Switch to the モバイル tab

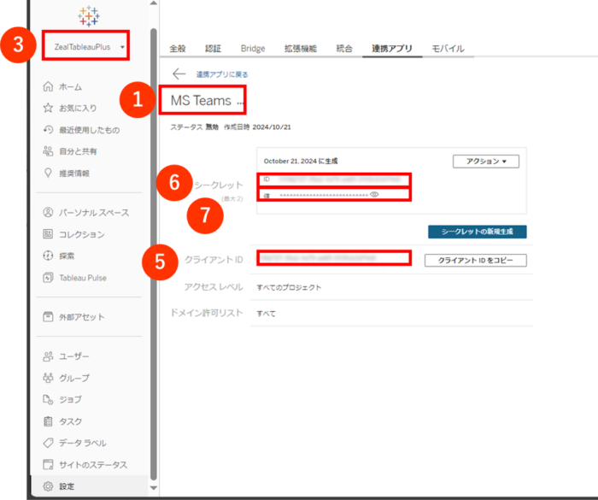point(448,49)
